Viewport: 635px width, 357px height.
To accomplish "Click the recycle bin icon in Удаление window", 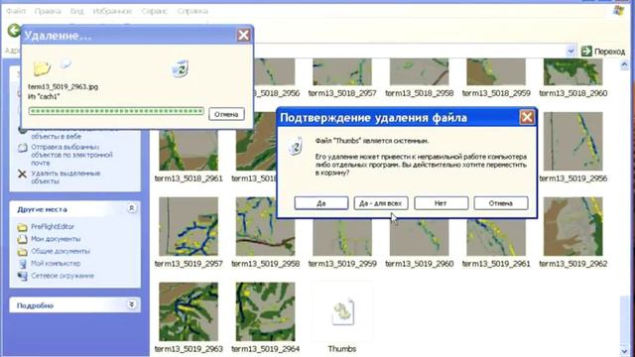I will pos(180,68).
